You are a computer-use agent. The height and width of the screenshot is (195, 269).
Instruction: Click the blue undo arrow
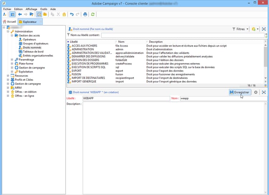[x=72, y=14]
